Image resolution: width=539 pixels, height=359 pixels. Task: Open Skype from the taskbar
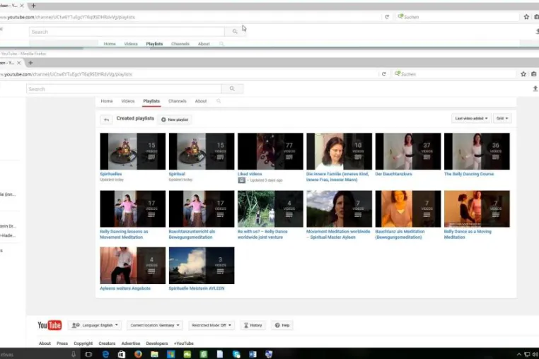coord(236,354)
